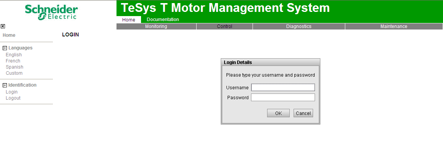The width and height of the screenshot is (443, 146).
Task: Open the Monitoring menu
Action: 156,26
